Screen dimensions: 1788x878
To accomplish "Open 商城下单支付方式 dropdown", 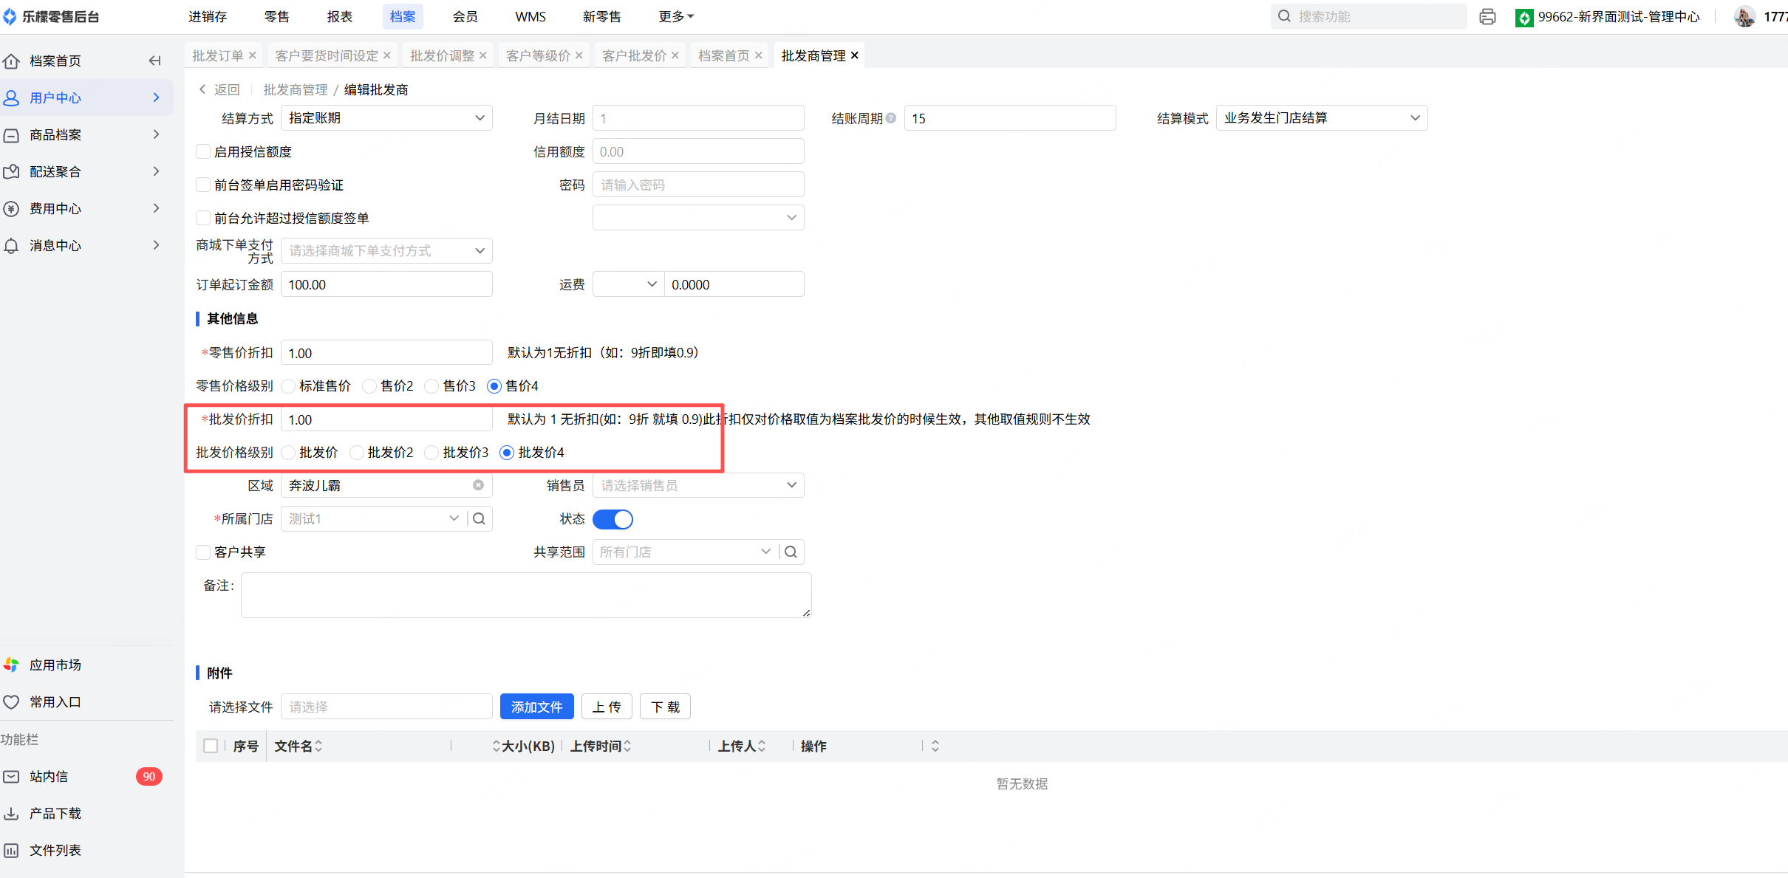I will click(x=386, y=251).
